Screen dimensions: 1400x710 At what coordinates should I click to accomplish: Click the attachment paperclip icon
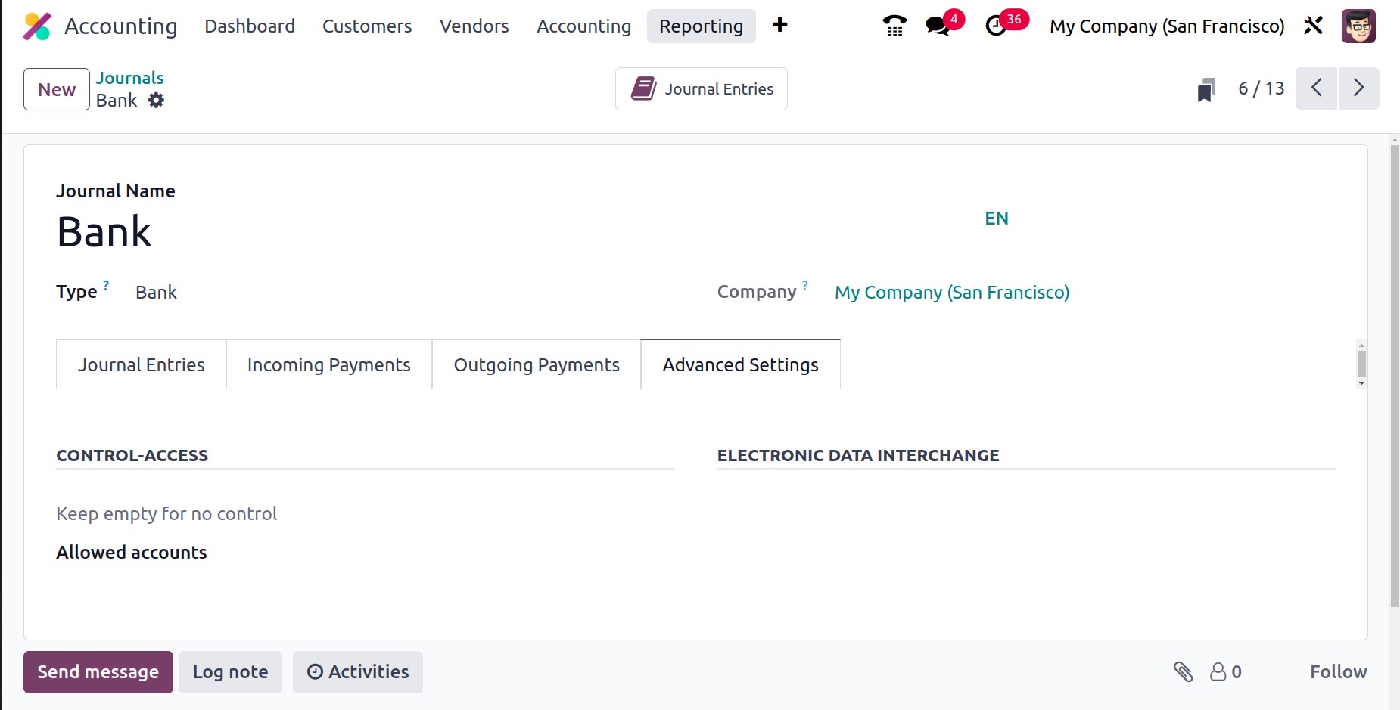[1183, 671]
